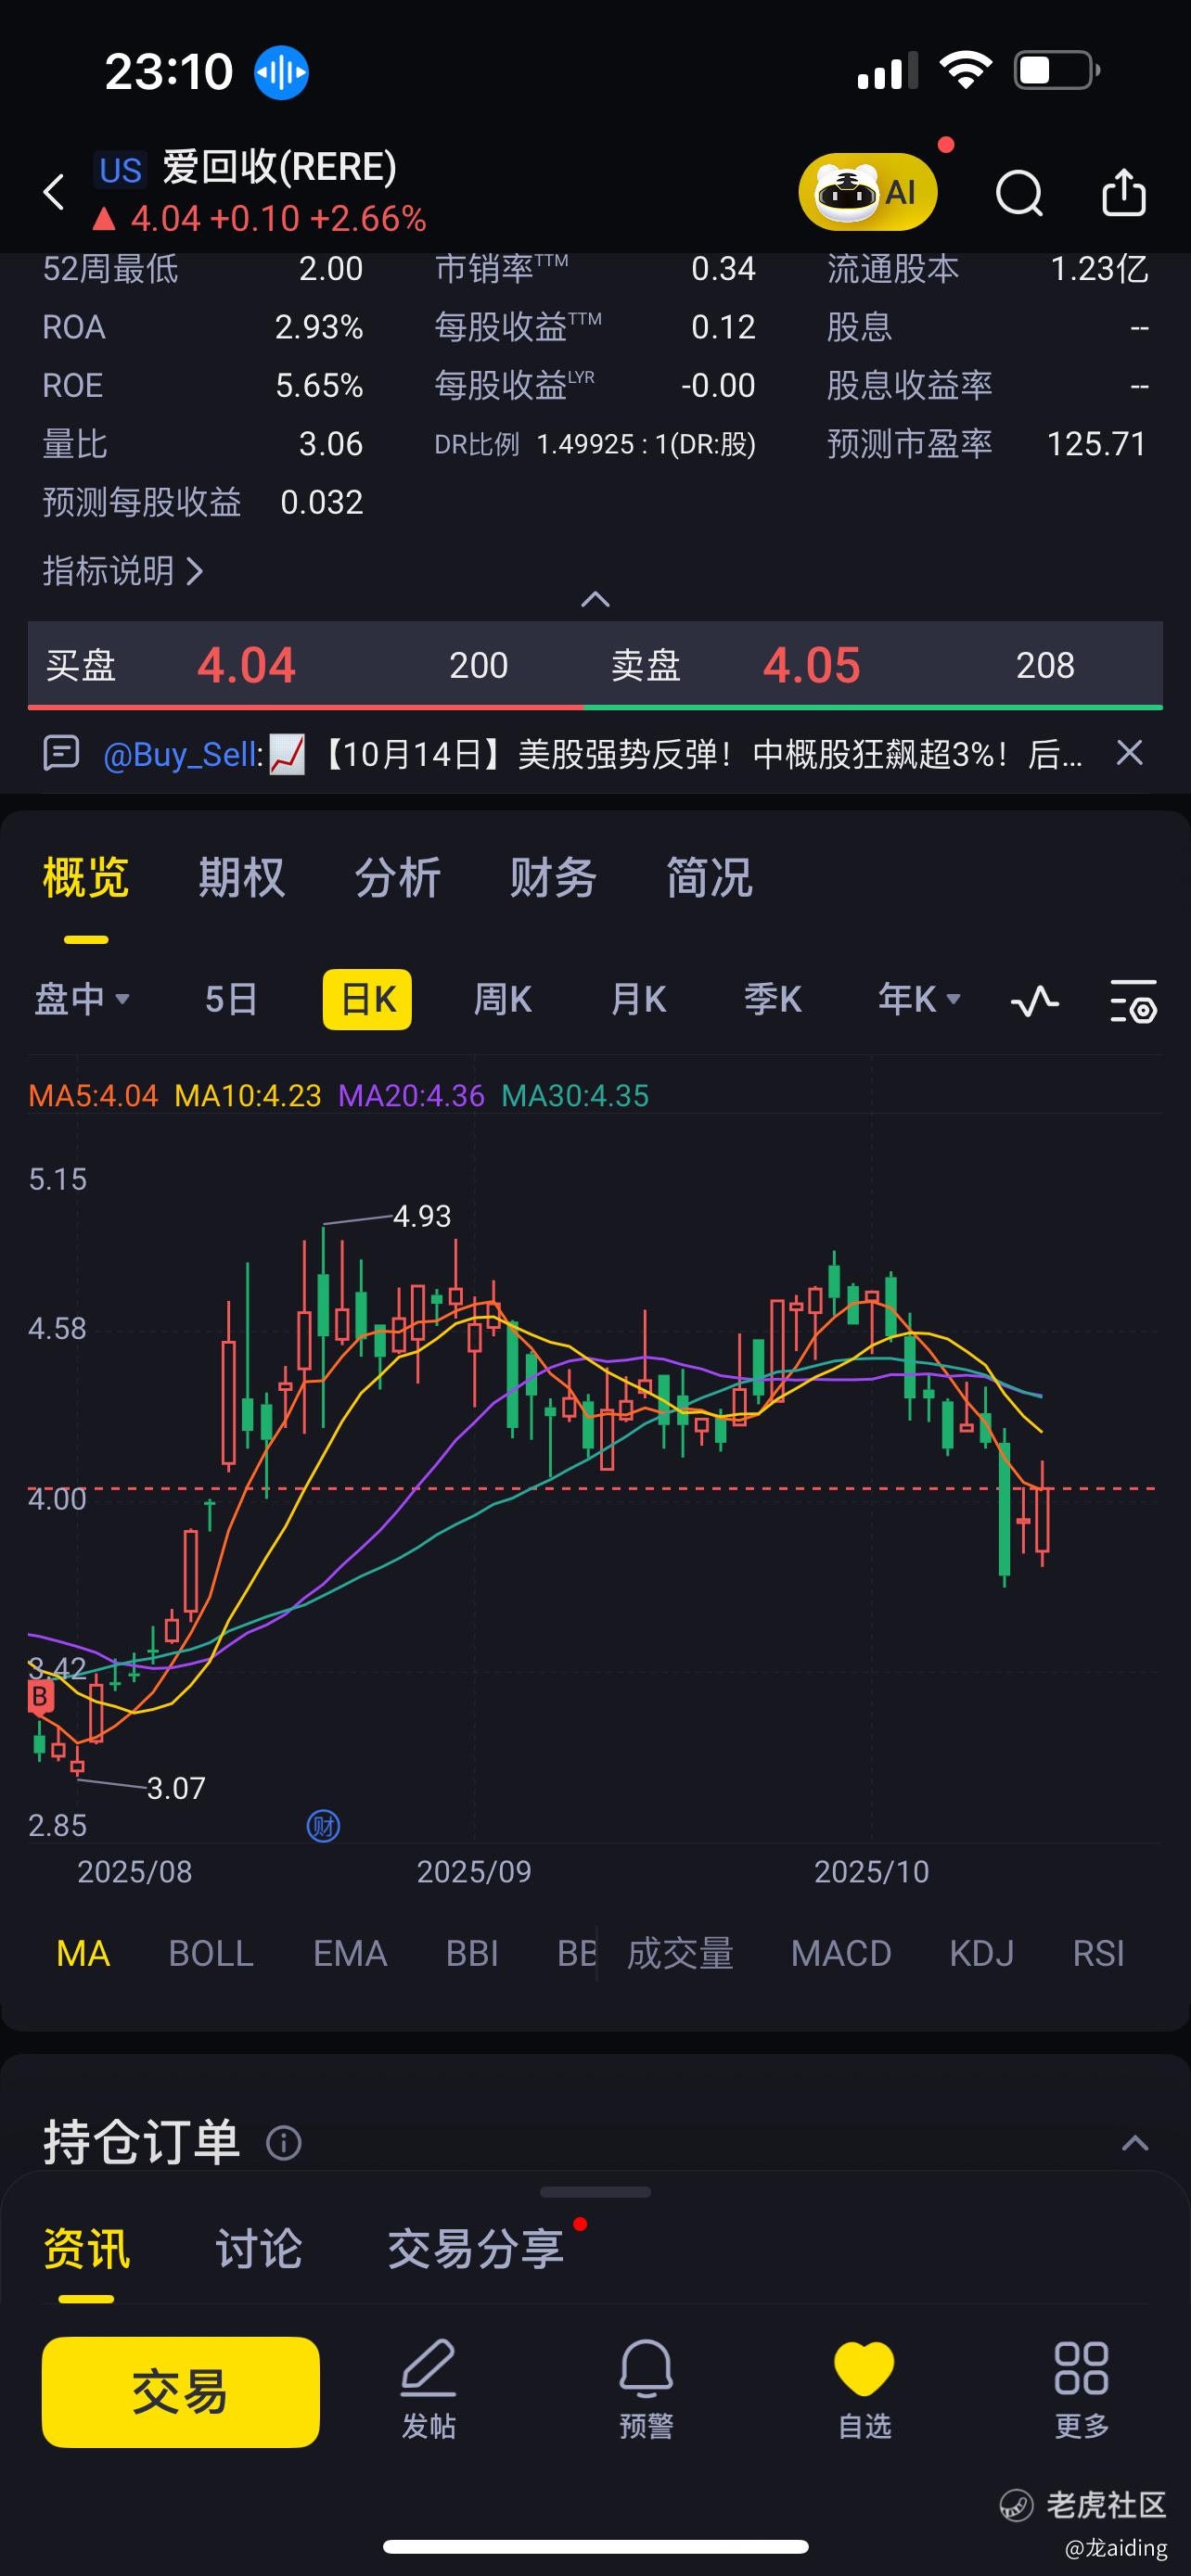The height and width of the screenshot is (2576, 1191).
Task: Tap the back arrow icon
Action: (x=54, y=192)
